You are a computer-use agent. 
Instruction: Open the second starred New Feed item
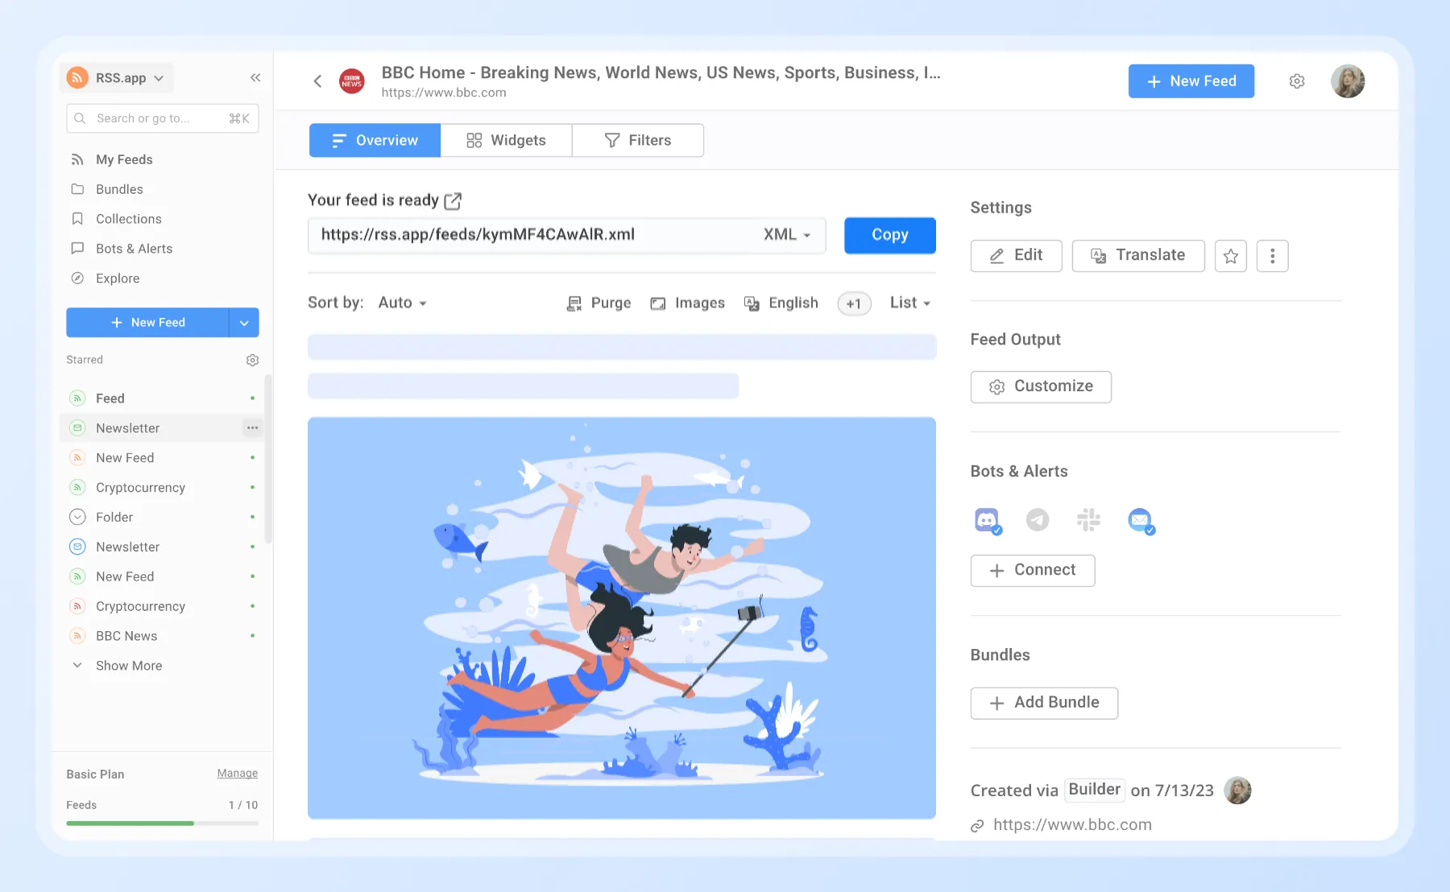pos(161,576)
